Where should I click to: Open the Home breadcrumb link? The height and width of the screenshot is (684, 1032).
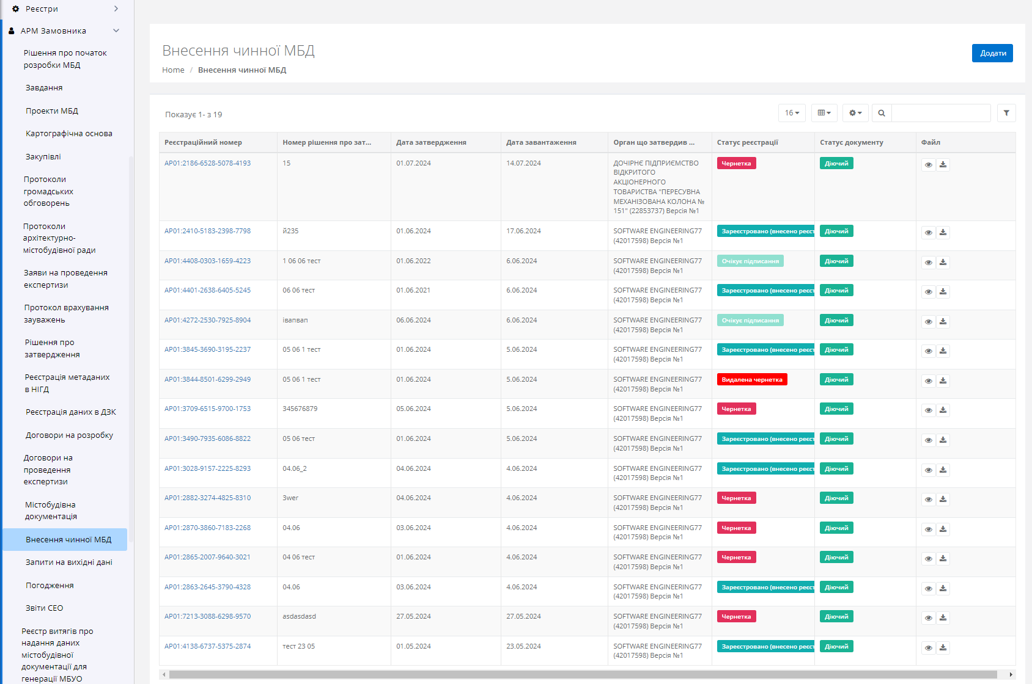click(173, 70)
